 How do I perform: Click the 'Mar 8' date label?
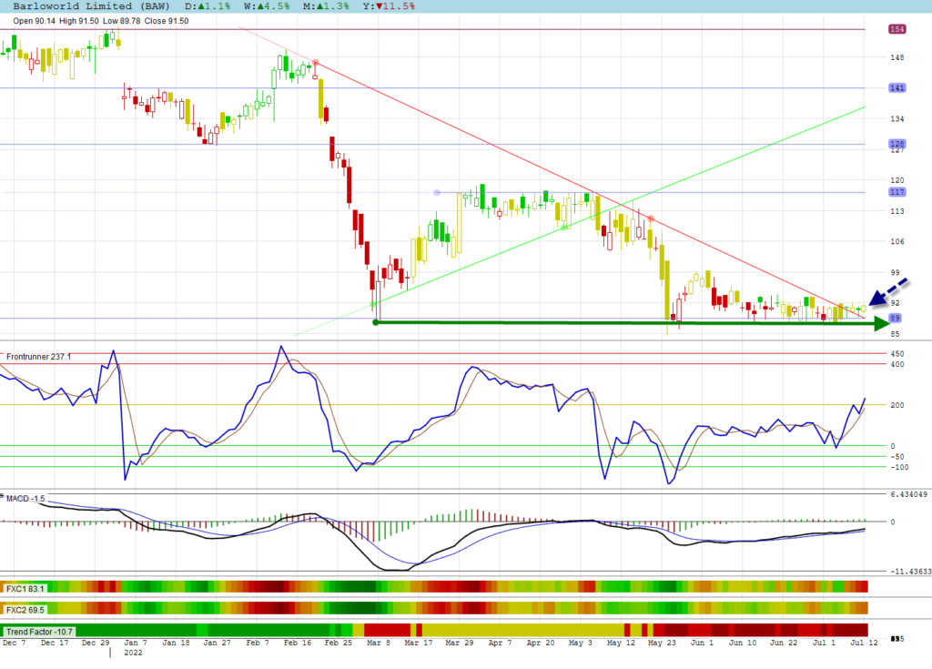(379, 643)
